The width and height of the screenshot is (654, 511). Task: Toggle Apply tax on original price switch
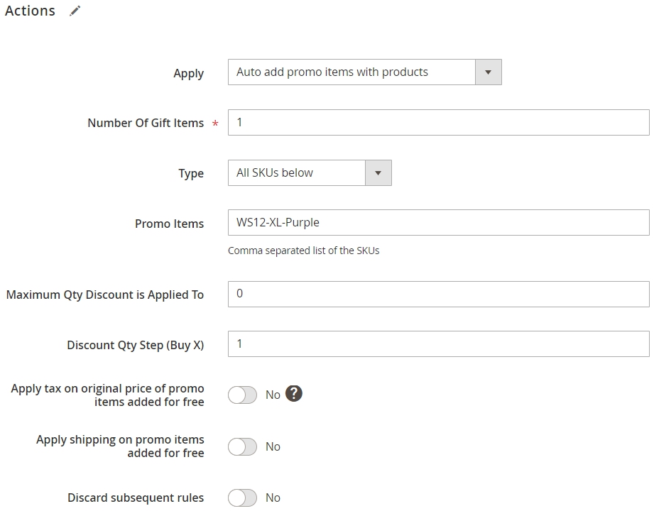pyautogui.click(x=242, y=395)
